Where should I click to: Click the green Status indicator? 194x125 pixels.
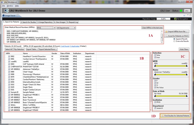coord(180,11)
